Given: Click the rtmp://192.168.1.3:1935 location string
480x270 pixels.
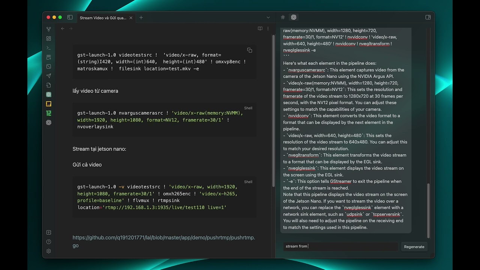Looking at the screenshot, I should 165,207.
